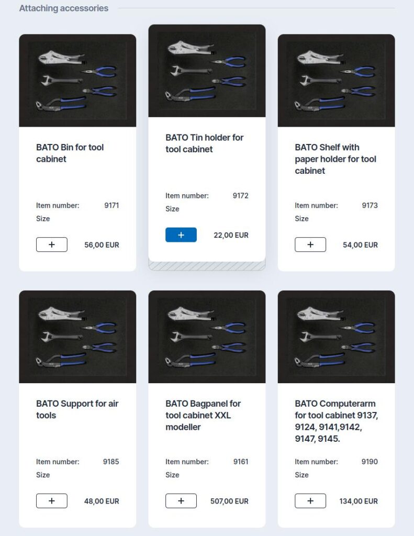Viewport: 414px width, 536px height.
Task: Click the Attaching accessories heading
Action: 63,8
